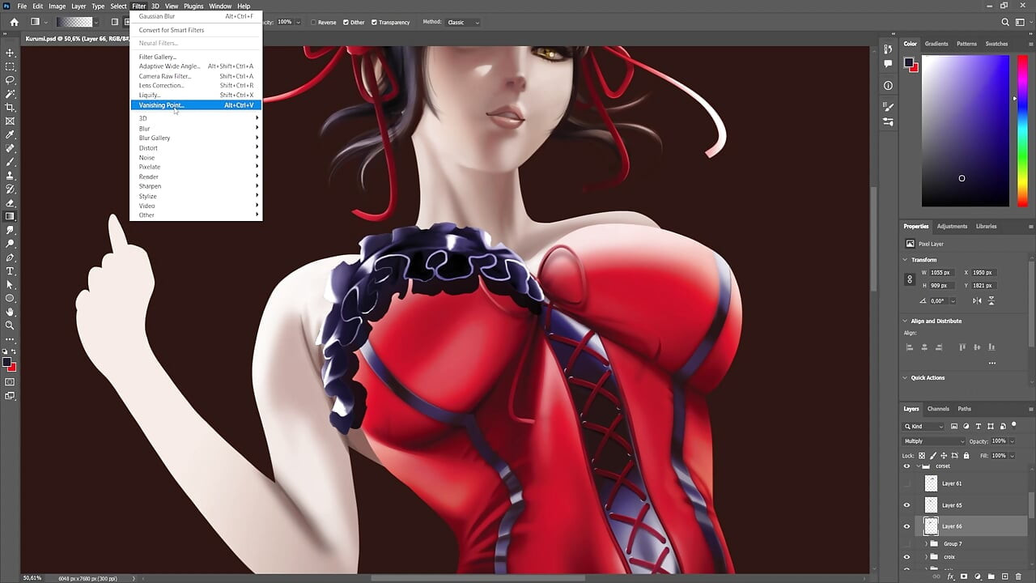The width and height of the screenshot is (1036, 583).
Task: Open the Adjustments tab
Action: [952, 226]
